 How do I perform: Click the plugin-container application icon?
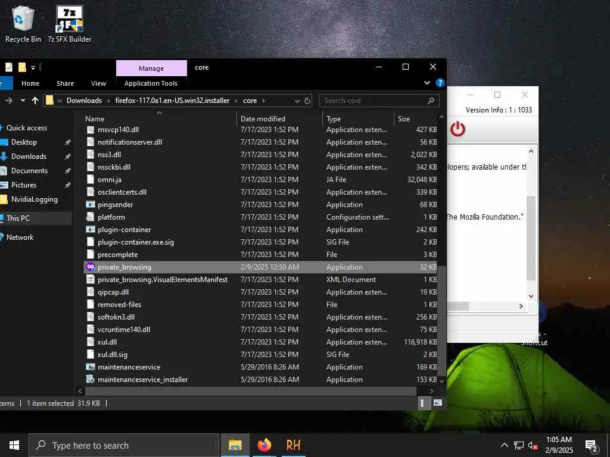[x=91, y=229]
